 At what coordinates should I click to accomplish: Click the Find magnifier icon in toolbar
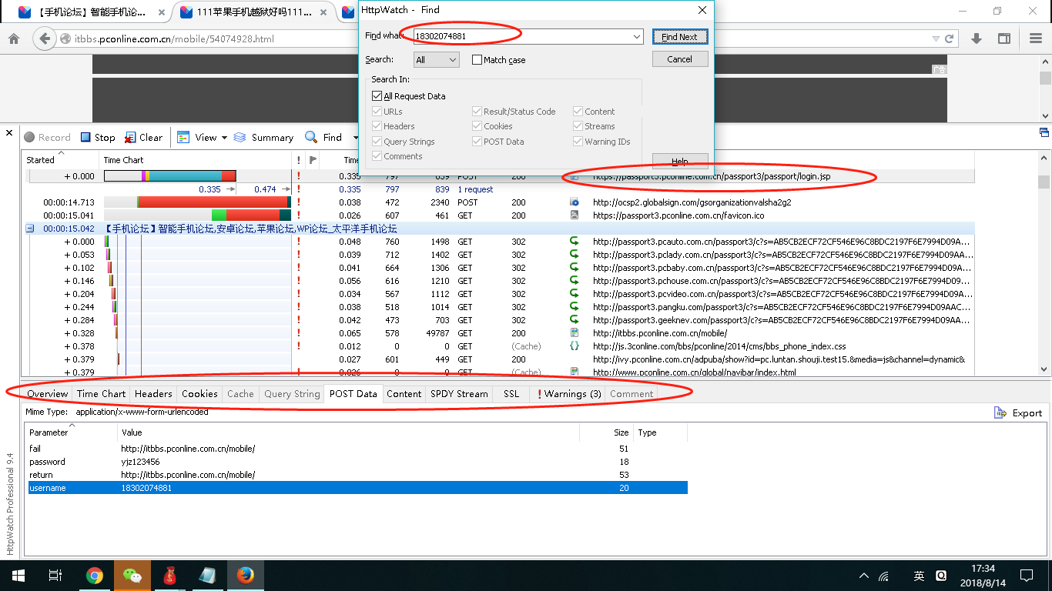311,138
